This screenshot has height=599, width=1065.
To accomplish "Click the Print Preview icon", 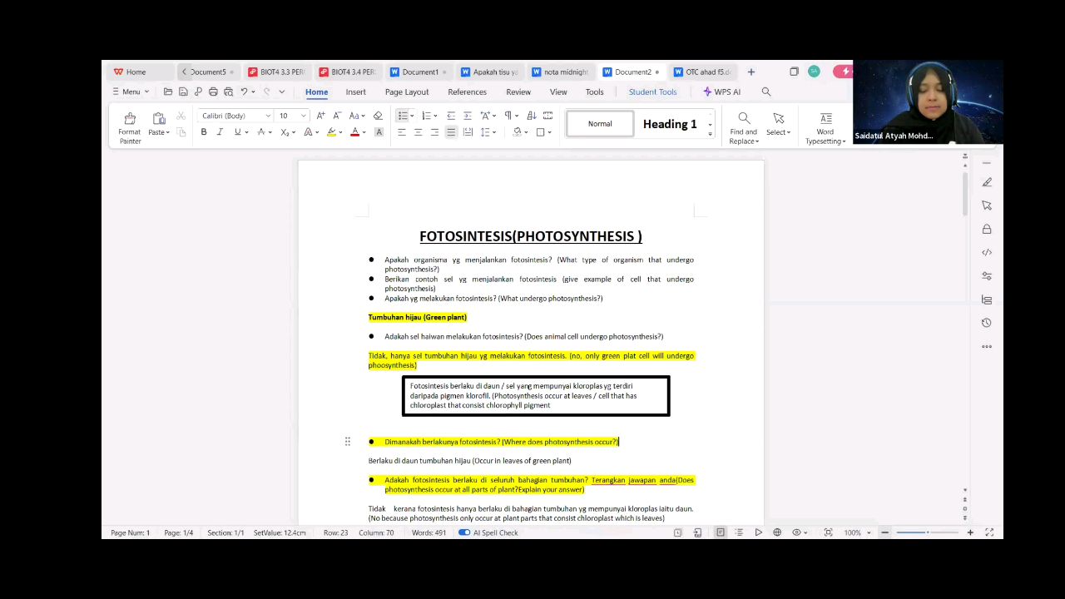I will (228, 92).
